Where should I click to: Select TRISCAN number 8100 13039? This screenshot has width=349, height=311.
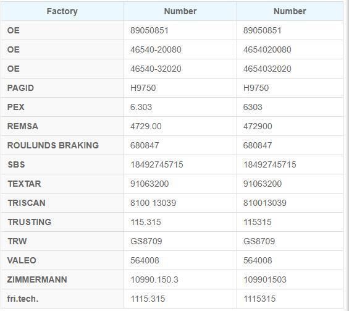tap(153, 203)
